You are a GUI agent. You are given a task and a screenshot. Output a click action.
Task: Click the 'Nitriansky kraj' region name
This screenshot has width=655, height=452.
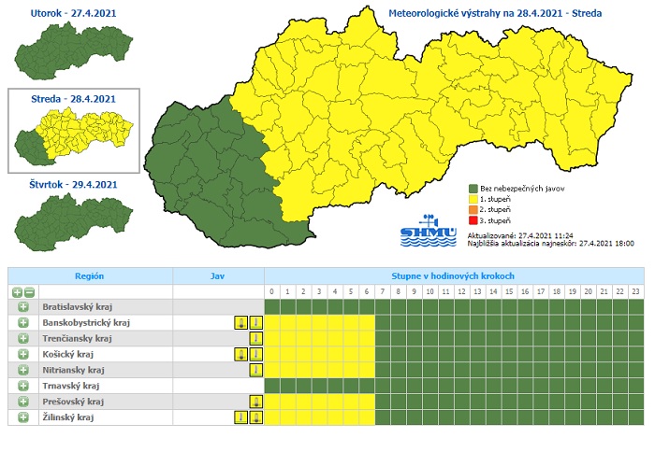(74, 370)
